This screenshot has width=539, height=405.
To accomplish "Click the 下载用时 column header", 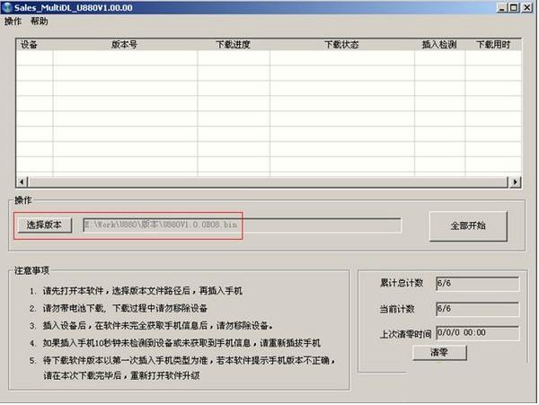I will (x=493, y=45).
